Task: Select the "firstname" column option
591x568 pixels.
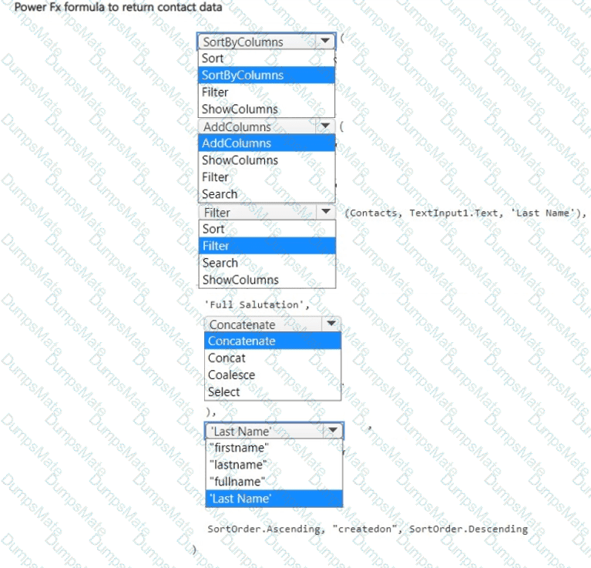Action: [239, 448]
